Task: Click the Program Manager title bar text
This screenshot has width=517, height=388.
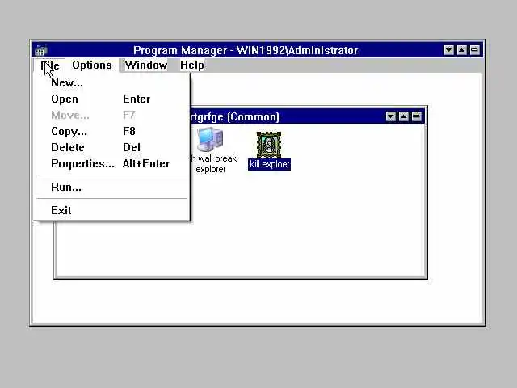Action: coord(246,50)
